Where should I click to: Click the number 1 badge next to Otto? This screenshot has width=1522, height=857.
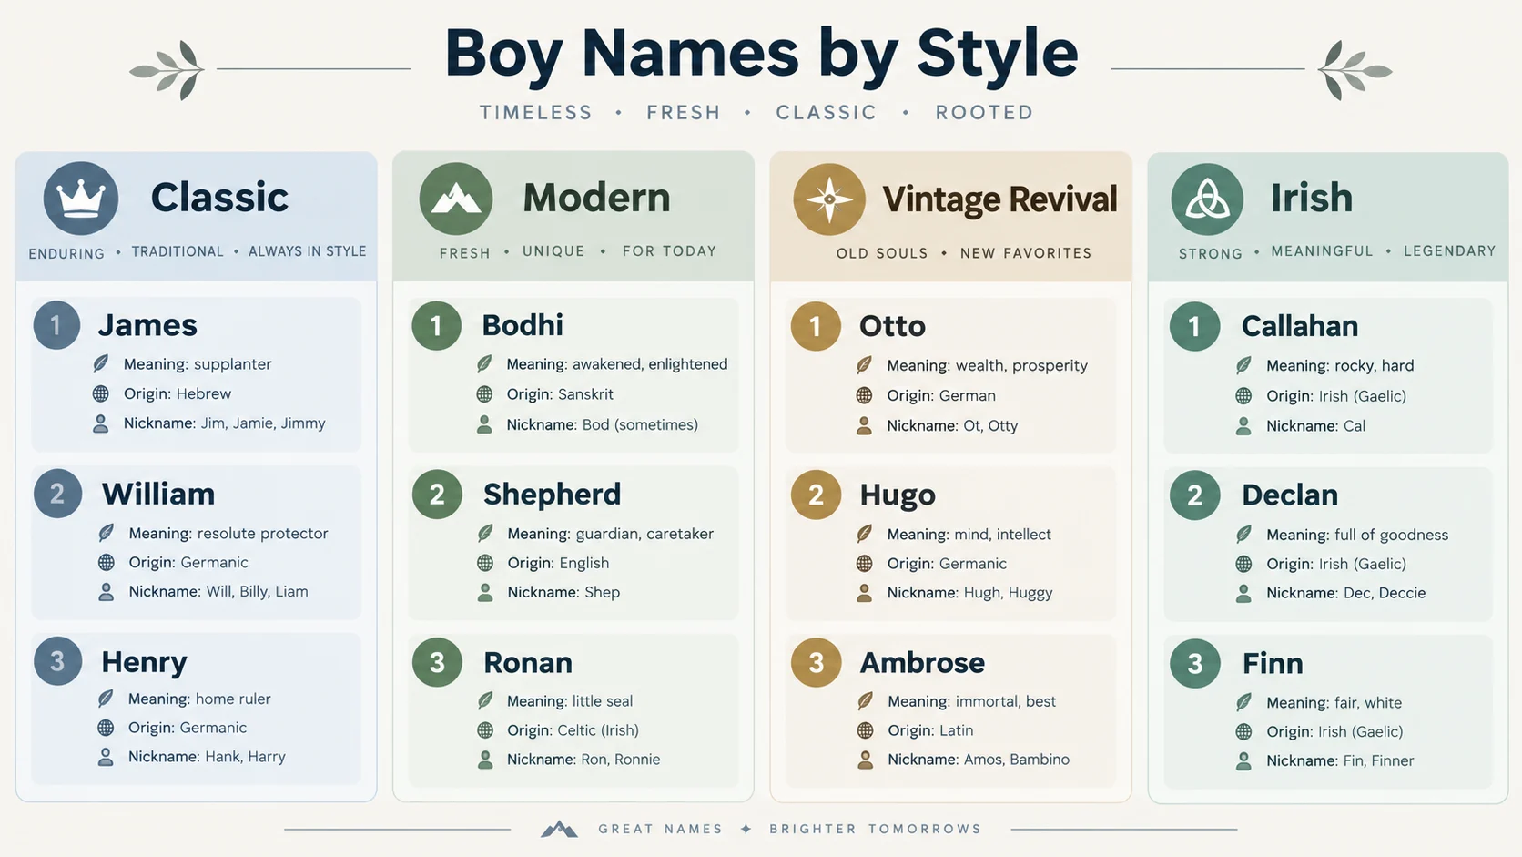coord(815,326)
